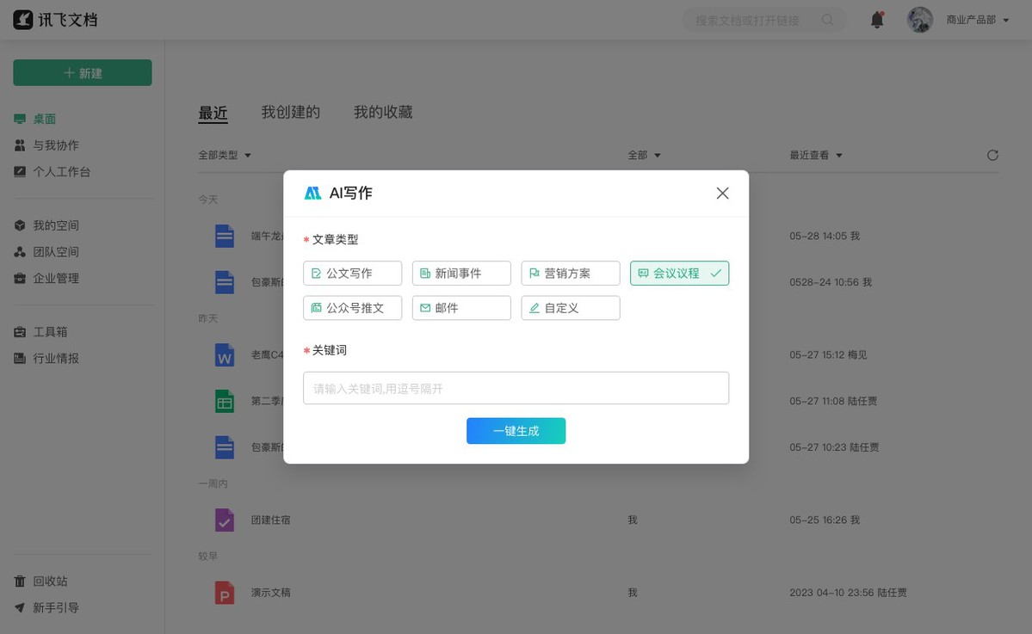
Task: Switch to the 我的收藏 tab
Action: [383, 113]
